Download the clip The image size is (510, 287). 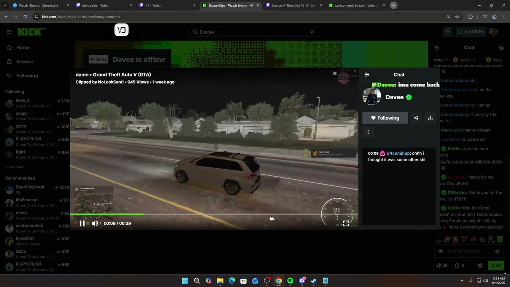coord(430,118)
